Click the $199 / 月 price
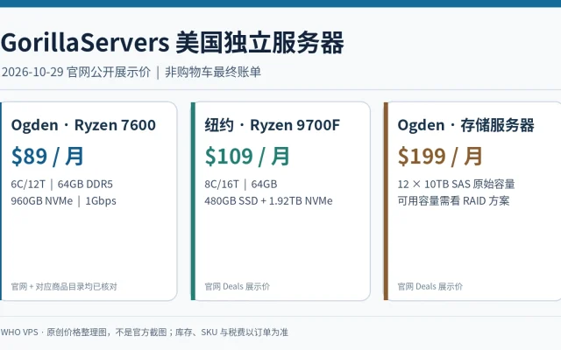 click(440, 157)
